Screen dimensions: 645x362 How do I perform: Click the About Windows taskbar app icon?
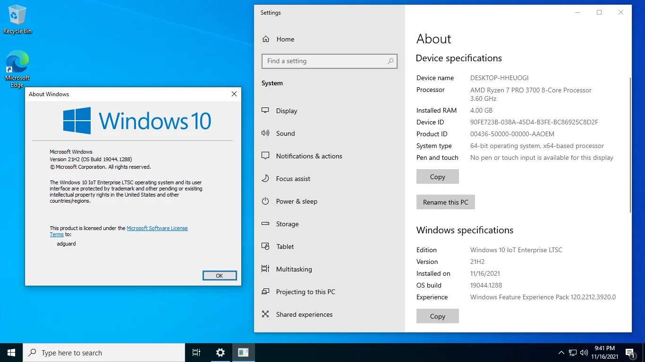coord(243,353)
